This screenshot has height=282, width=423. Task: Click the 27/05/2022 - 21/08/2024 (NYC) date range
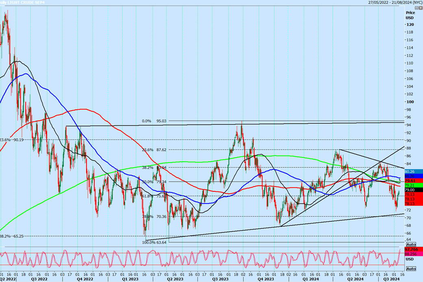[x=395, y=2]
